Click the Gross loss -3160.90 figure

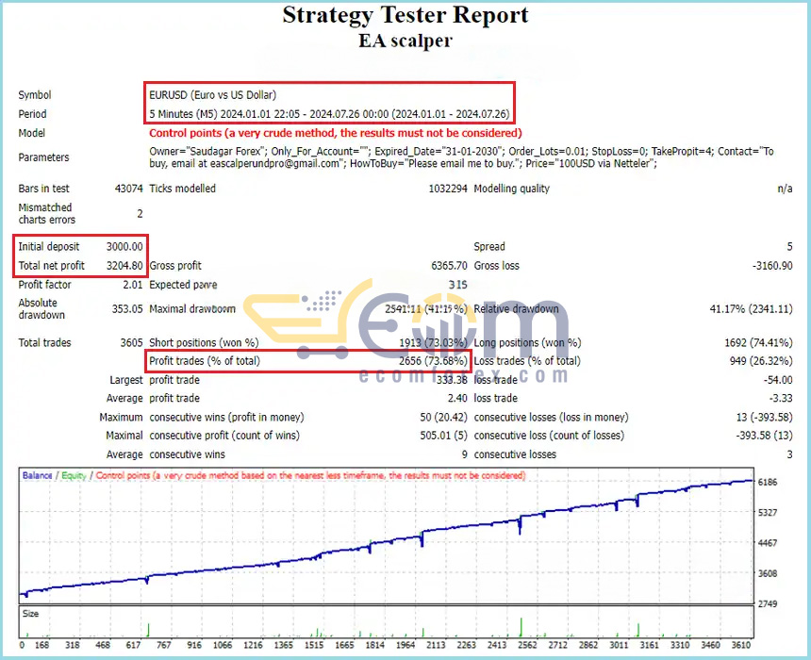(x=772, y=266)
